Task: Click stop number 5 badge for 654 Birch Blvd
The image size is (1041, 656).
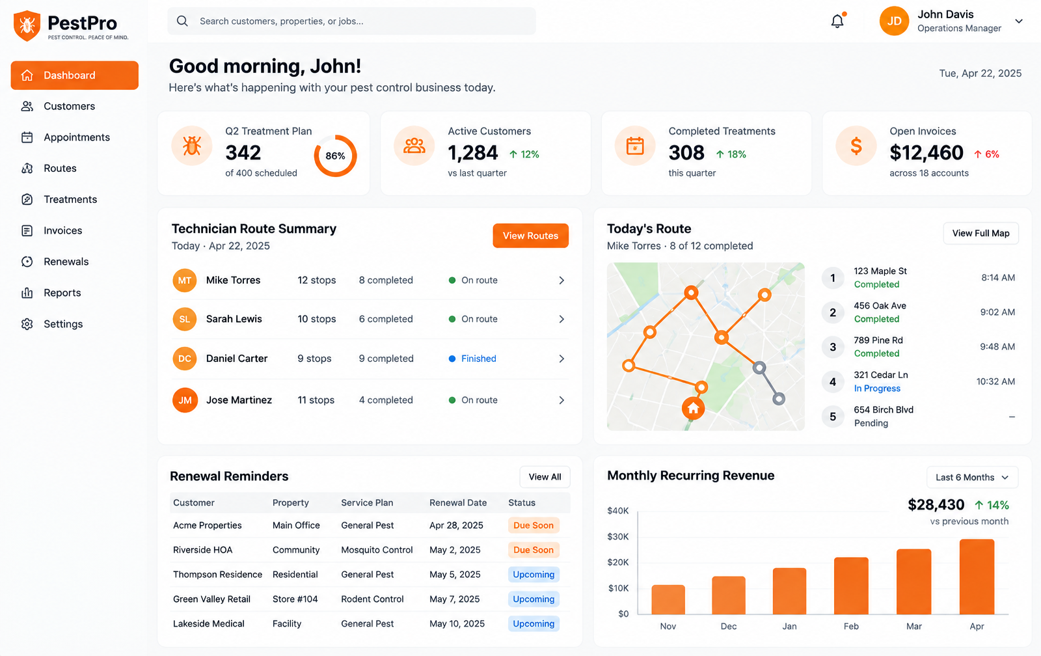Action: point(833,417)
